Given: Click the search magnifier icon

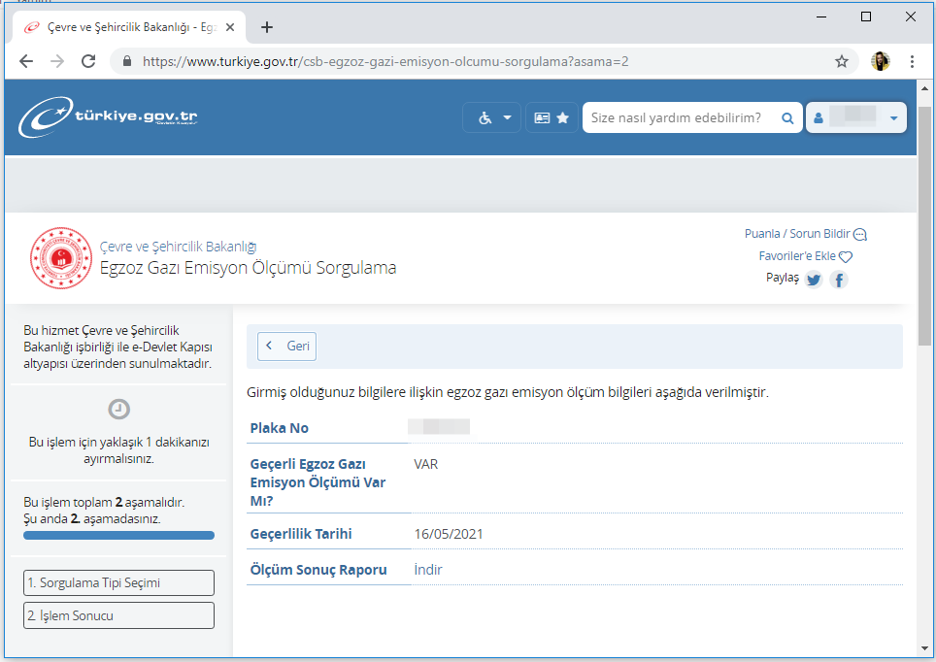Looking at the screenshot, I should coord(786,117).
